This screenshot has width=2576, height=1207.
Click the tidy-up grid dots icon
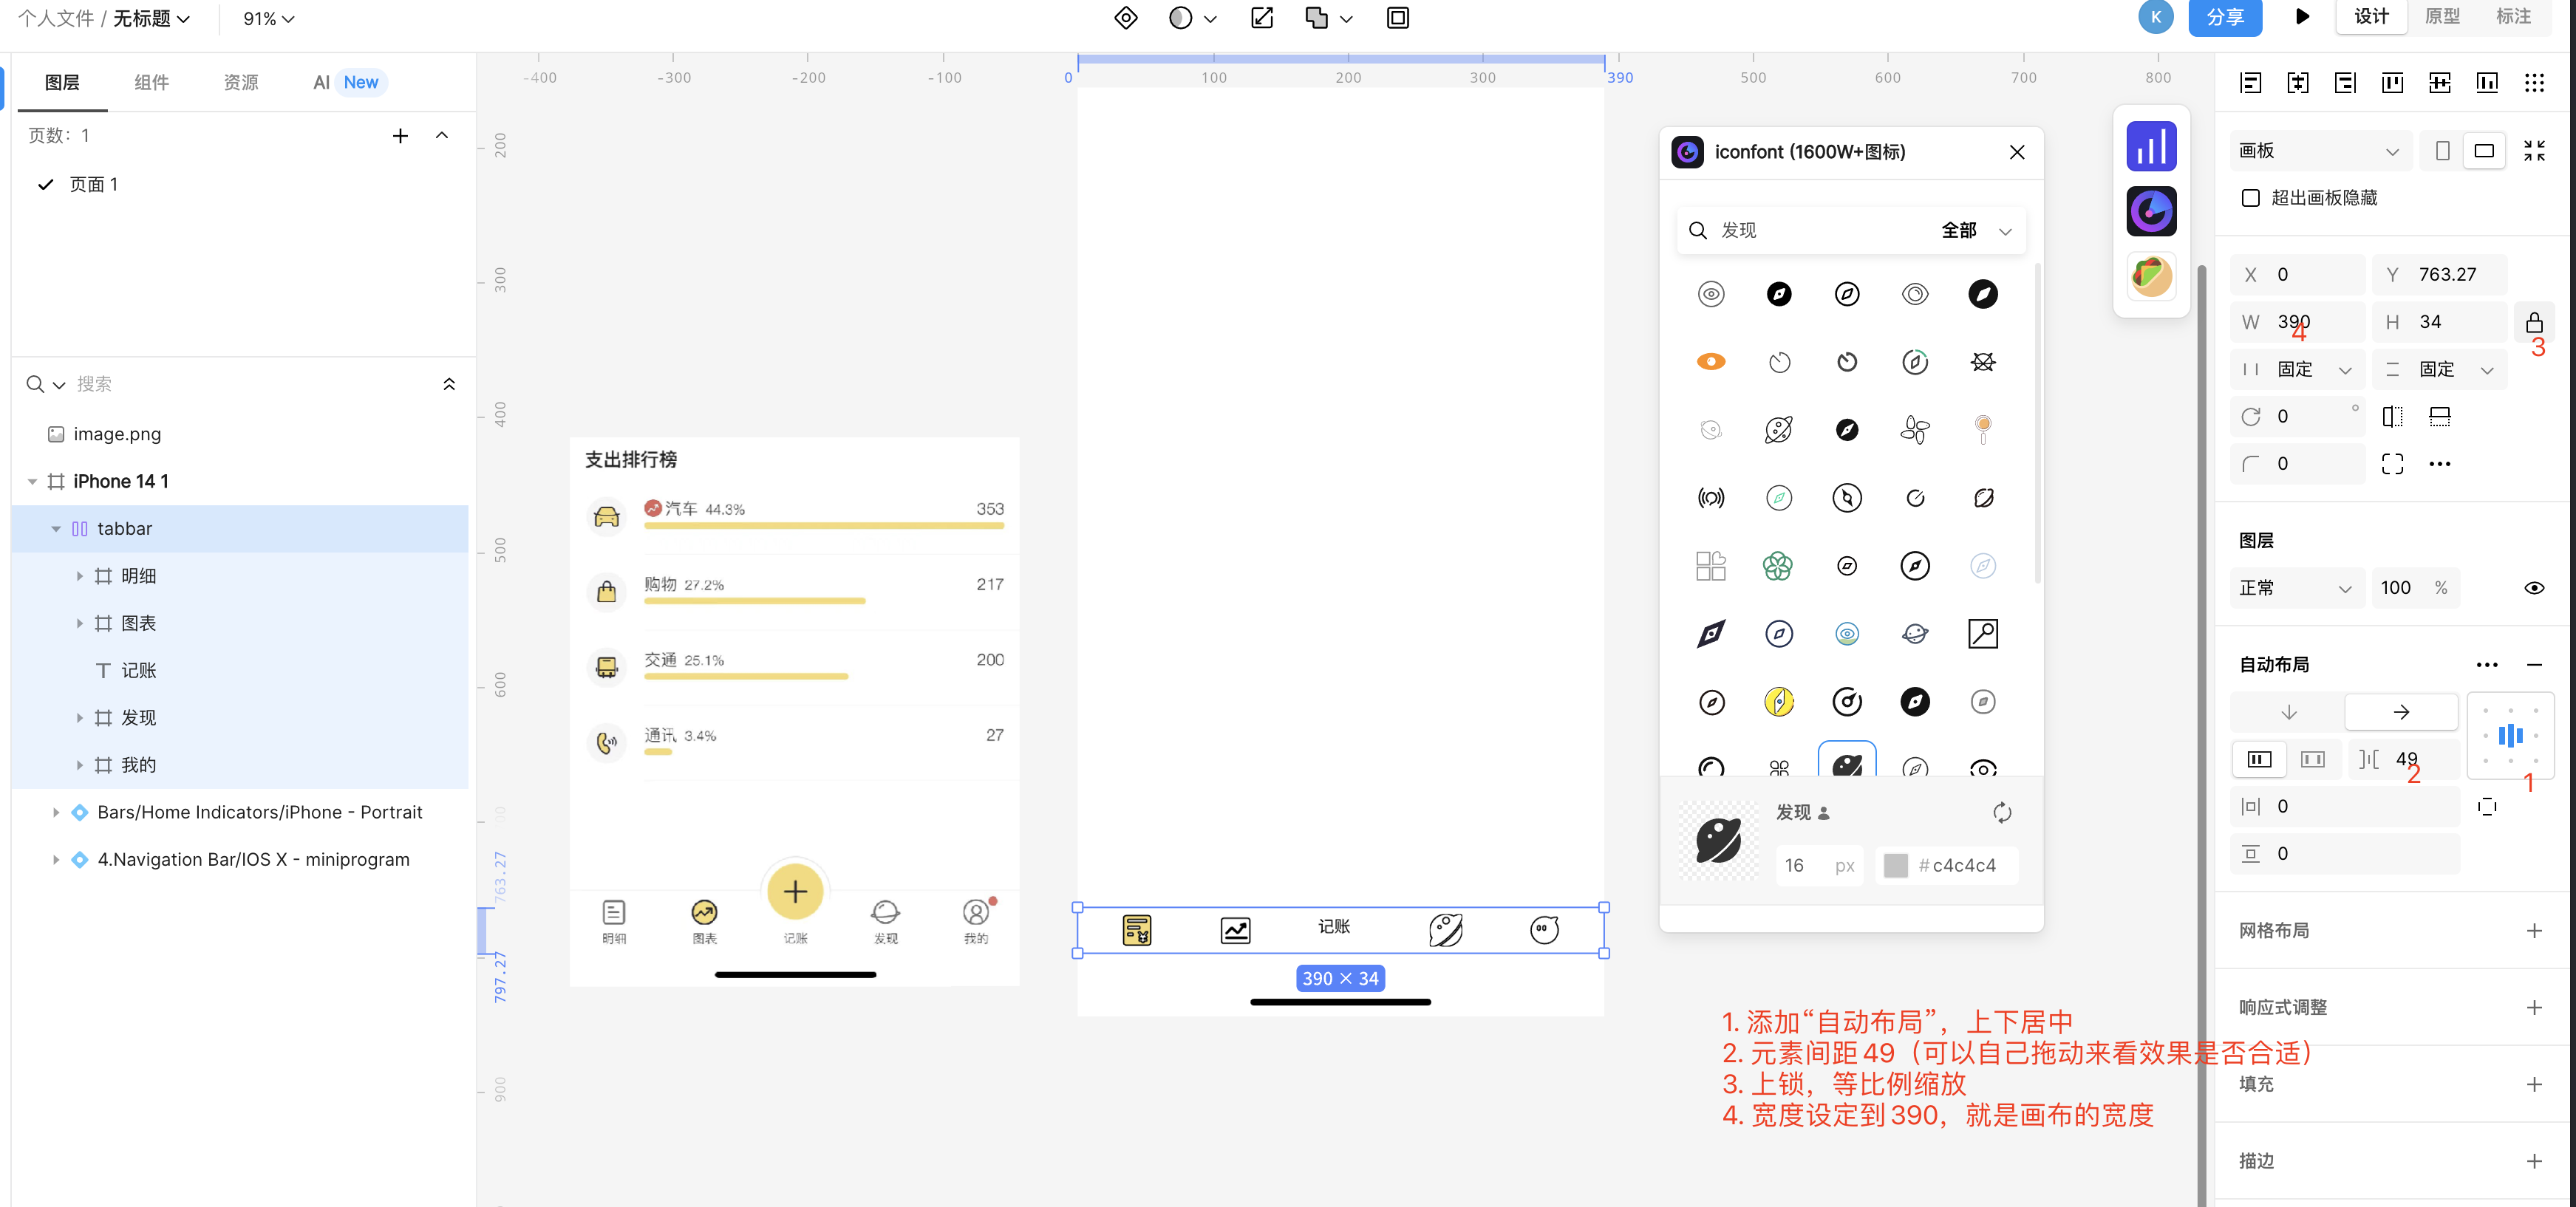click(x=2534, y=83)
